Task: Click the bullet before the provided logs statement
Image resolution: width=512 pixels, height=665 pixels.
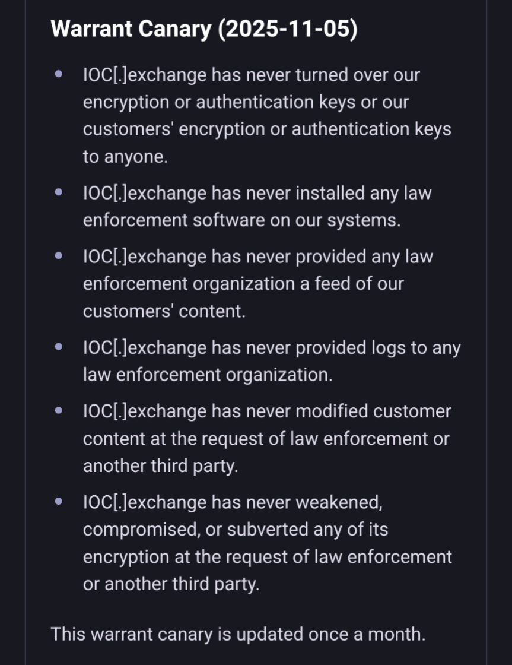Action: [58, 347]
